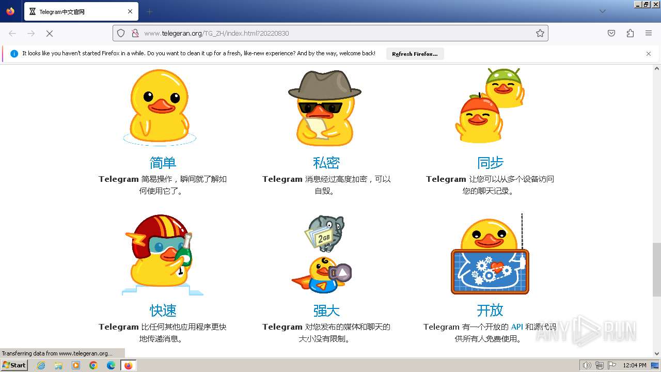Click the blueprint duck image
Viewport: 661px width, 372px height.
490,254
